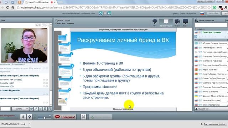228x128 pixels.
Task: Select slide thumbnail 1
Action: [x=62, y=38]
